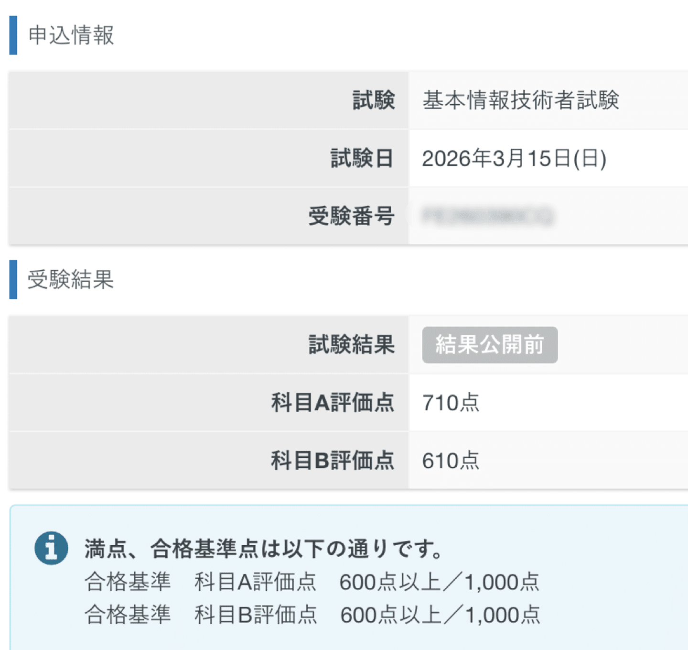688x650 pixels.
Task: Click the 610点 score value
Action: [451, 461]
